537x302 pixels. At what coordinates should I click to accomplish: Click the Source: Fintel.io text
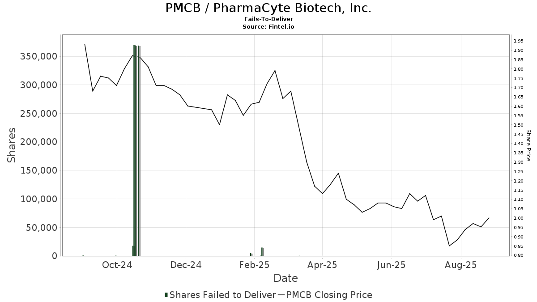point(268,27)
